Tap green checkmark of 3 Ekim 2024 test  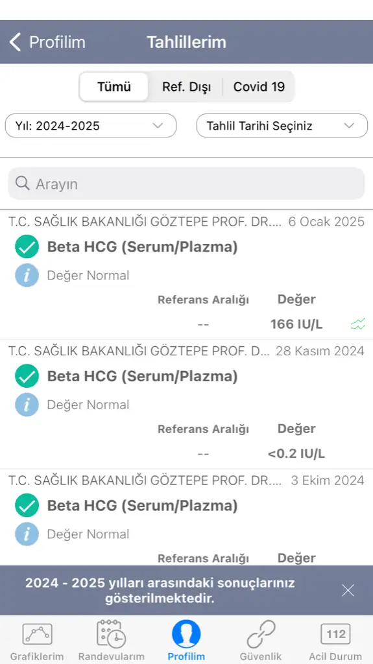[27, 505]
